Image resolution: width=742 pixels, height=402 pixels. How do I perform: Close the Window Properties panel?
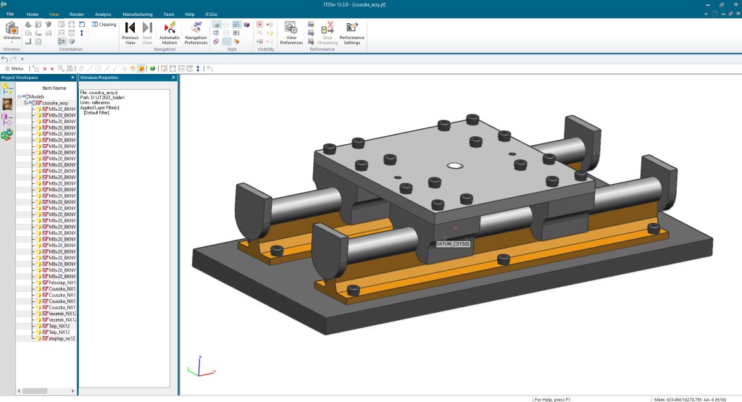pyautogui.click(x=173, y=78)
